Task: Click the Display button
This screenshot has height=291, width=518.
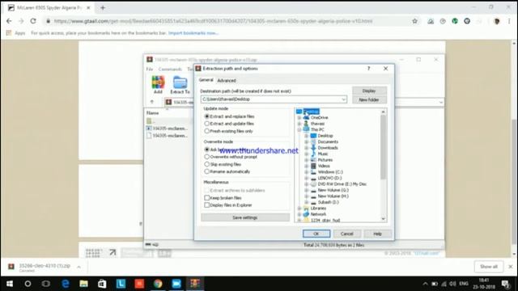Action: point(369,91)
